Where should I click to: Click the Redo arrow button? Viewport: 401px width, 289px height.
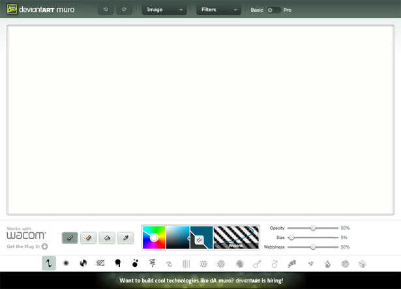pyautogui.click(x=125, y=10)
